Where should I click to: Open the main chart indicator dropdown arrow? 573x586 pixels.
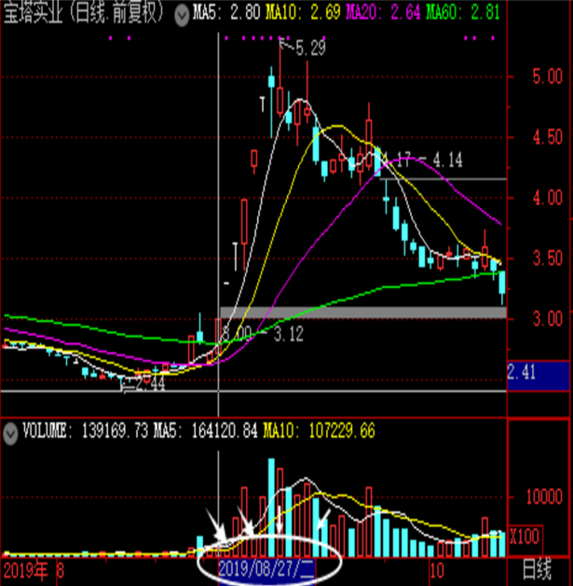[x=182, y=15]
